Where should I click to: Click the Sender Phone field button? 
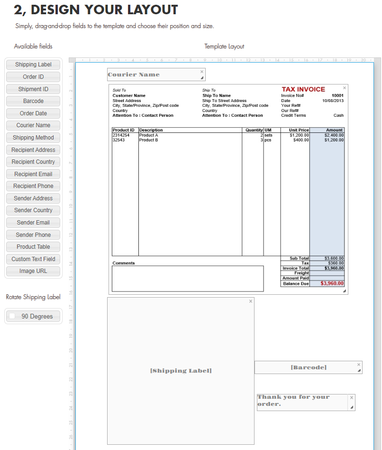click(x=33, y=235)
